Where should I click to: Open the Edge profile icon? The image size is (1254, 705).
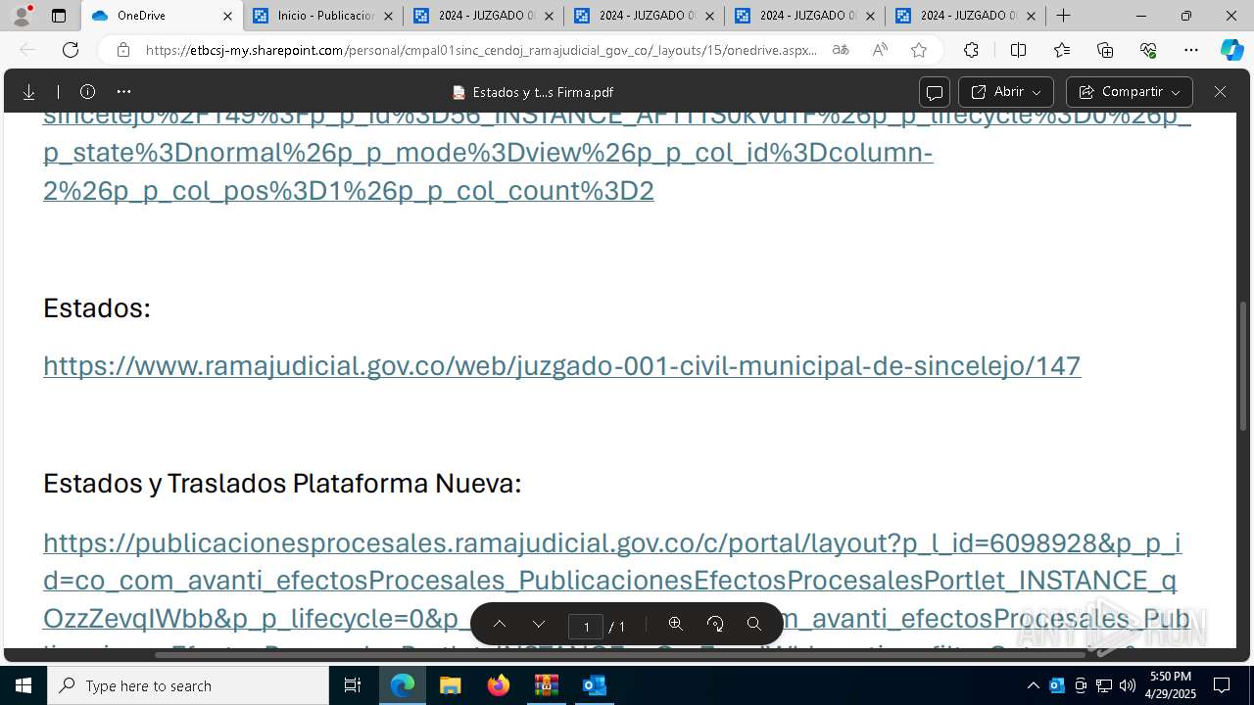(x=22, y=16)
